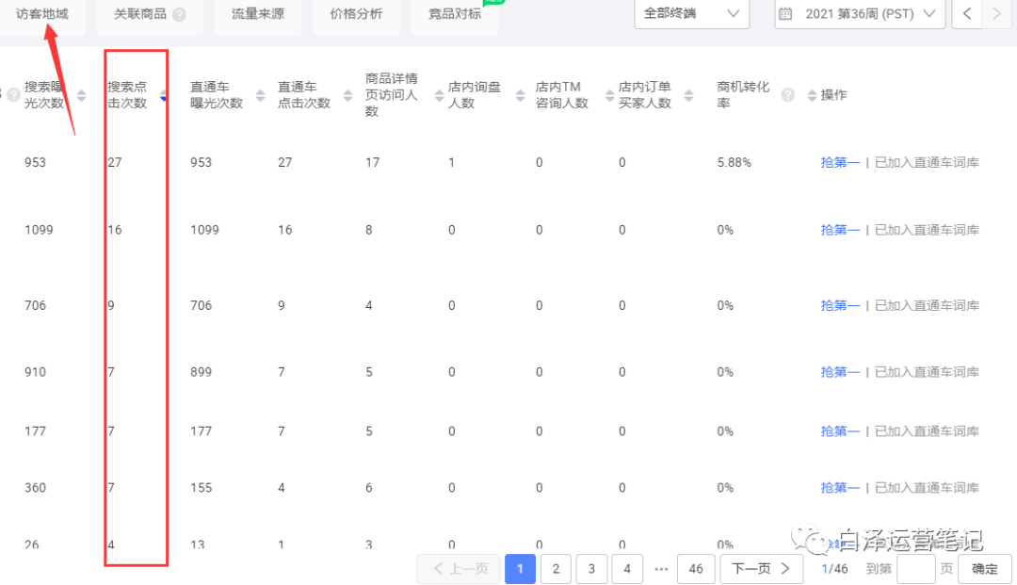The image size is (1017, 585).
Task: Click the sort icon on 直通车曝光次数 column
Action: click(260, 95)
